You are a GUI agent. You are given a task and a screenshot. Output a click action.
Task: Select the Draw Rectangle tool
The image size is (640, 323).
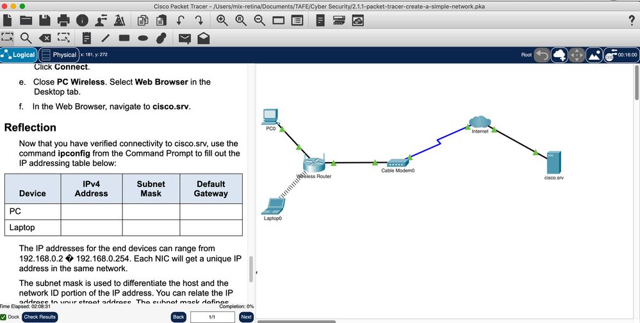124,38
